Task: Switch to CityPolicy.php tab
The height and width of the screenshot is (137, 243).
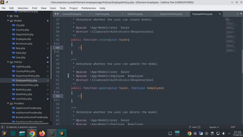Action: [102, 14]
